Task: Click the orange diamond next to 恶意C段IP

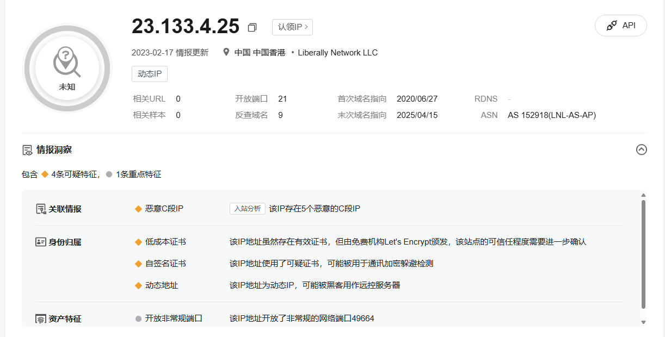Action: tap(138, 209)
